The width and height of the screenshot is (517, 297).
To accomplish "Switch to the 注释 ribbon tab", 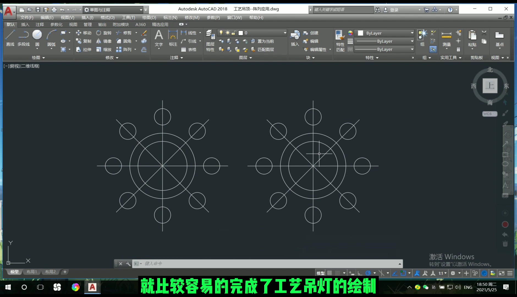I will 40,24.
